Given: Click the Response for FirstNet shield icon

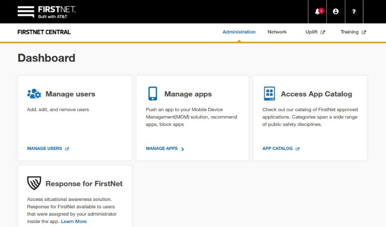Looking at the screenshot, I should [34, 183].
